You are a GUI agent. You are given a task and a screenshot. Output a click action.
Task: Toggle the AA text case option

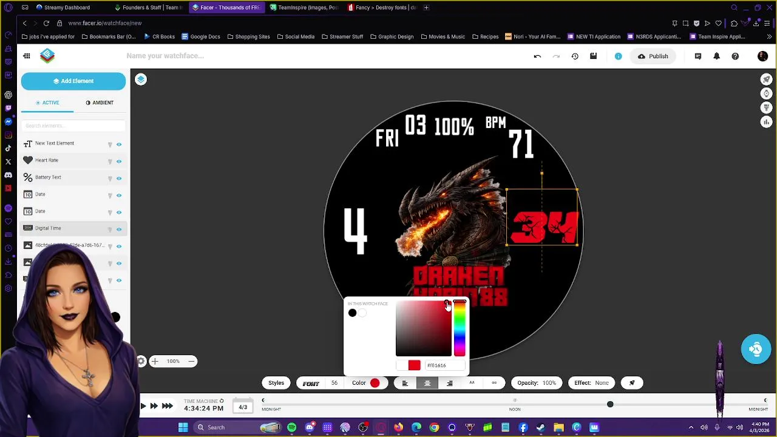click(x=472, y=383)
